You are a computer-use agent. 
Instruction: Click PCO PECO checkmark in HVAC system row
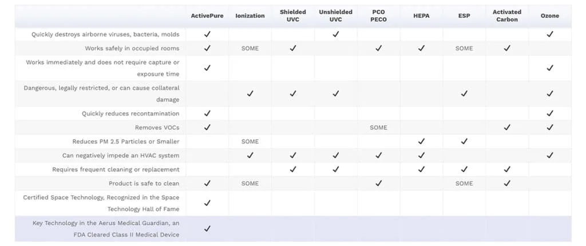click(x=378, y=156)
